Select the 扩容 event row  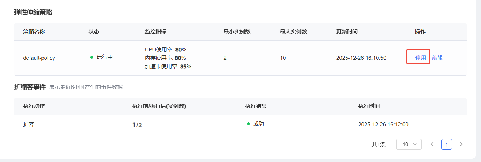click(x=28, y=125)
